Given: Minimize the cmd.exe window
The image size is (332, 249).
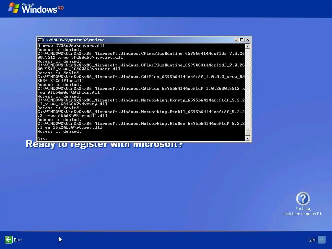Looking at the screenshot, I should click(x=236, y=40).
